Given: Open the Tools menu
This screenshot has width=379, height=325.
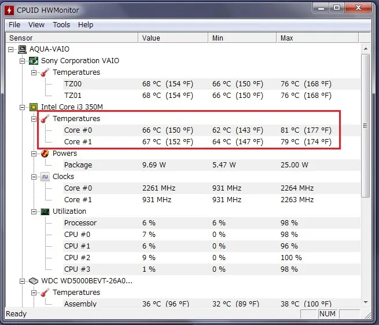Looking at the screenshot, I should click(61, 25).
